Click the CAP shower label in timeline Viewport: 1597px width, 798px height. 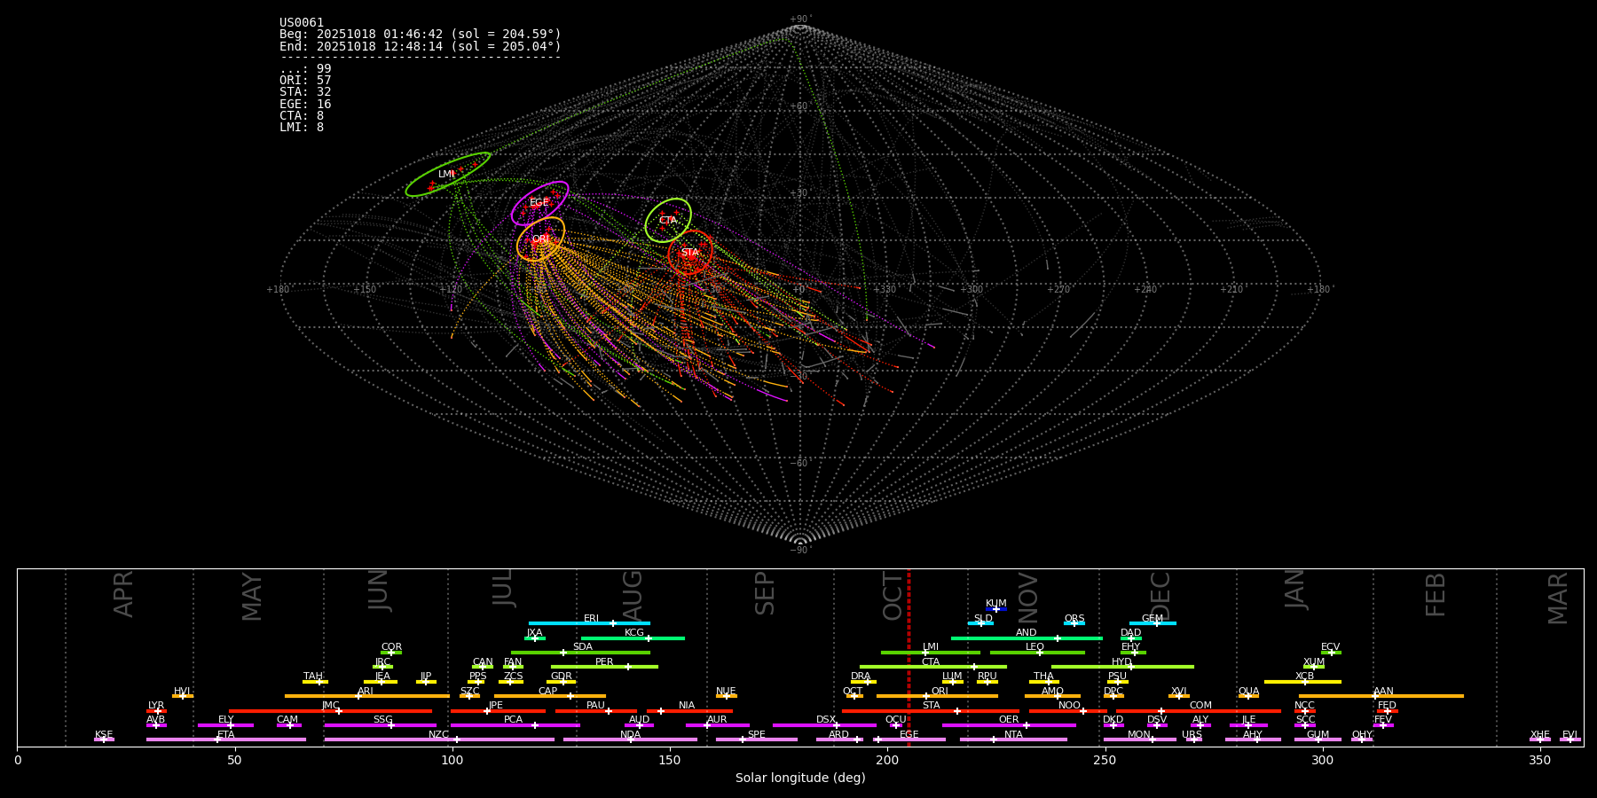click(x=548, y=692)
